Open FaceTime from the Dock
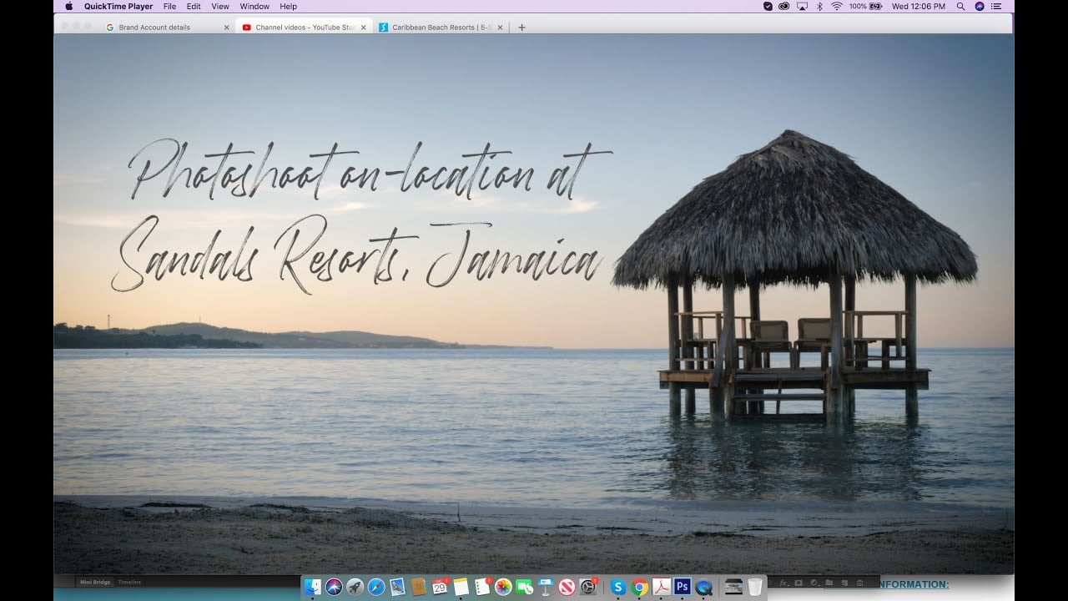The width and height of the screenshot is (1068, 601). [x=525, y=587]
